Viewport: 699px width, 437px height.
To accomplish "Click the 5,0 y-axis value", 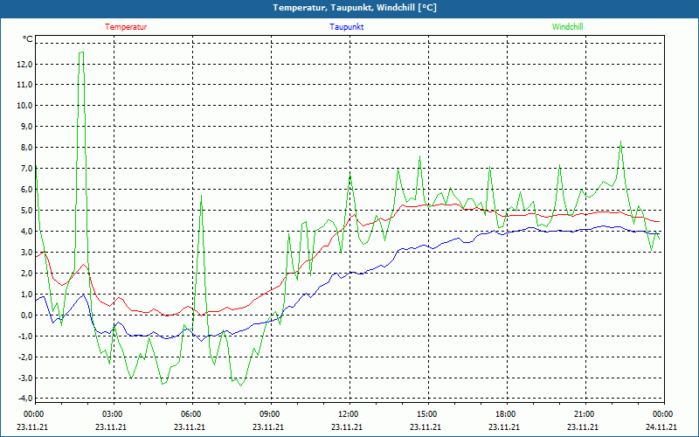I will pyautogui.click(x=26, y=211).
